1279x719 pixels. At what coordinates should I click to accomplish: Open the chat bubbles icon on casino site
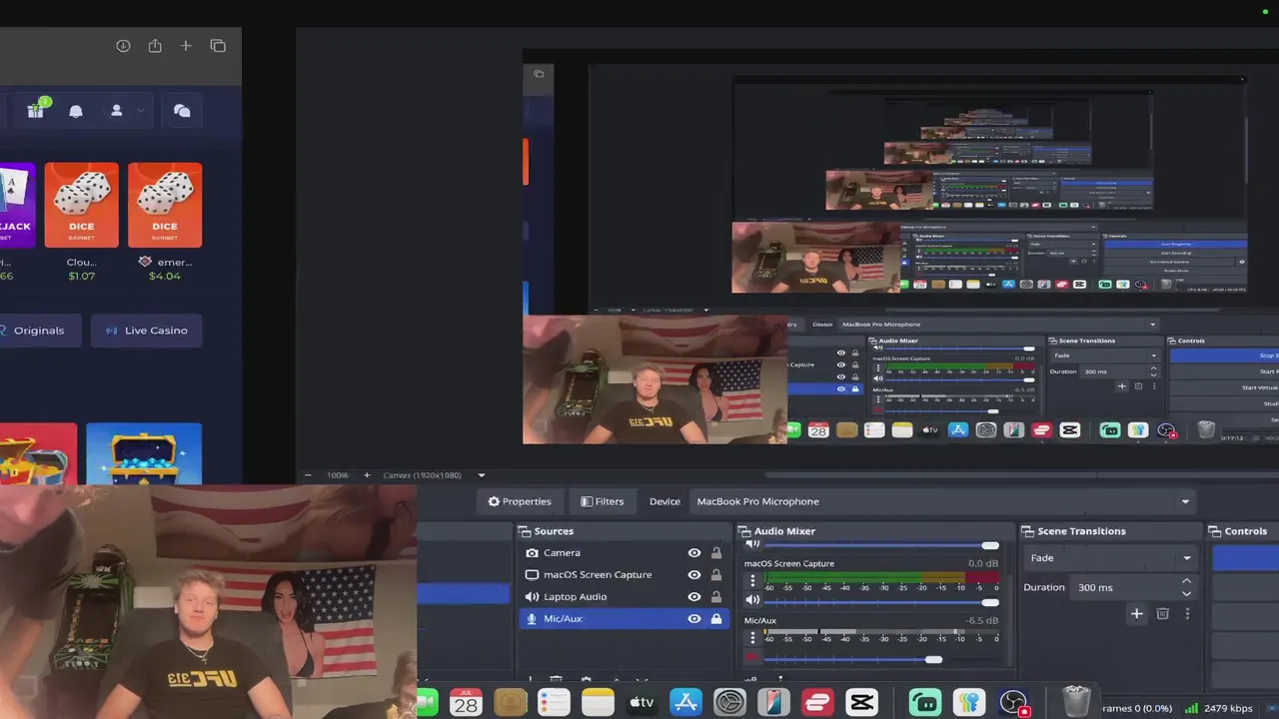point(182,111)
